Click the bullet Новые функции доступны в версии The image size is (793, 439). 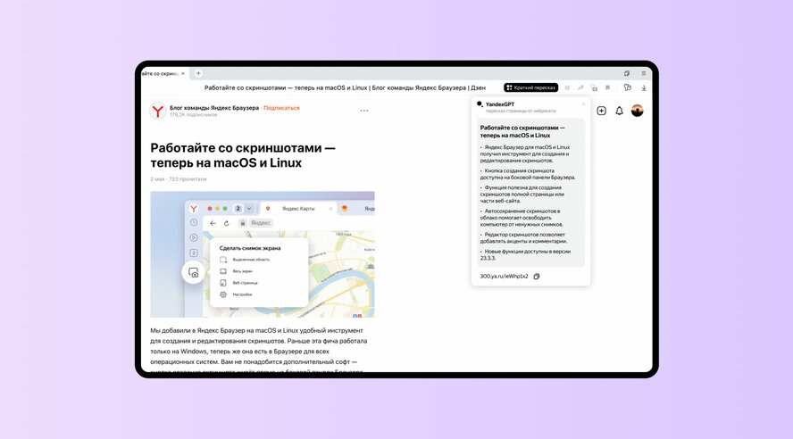click(x=525, y=254)
